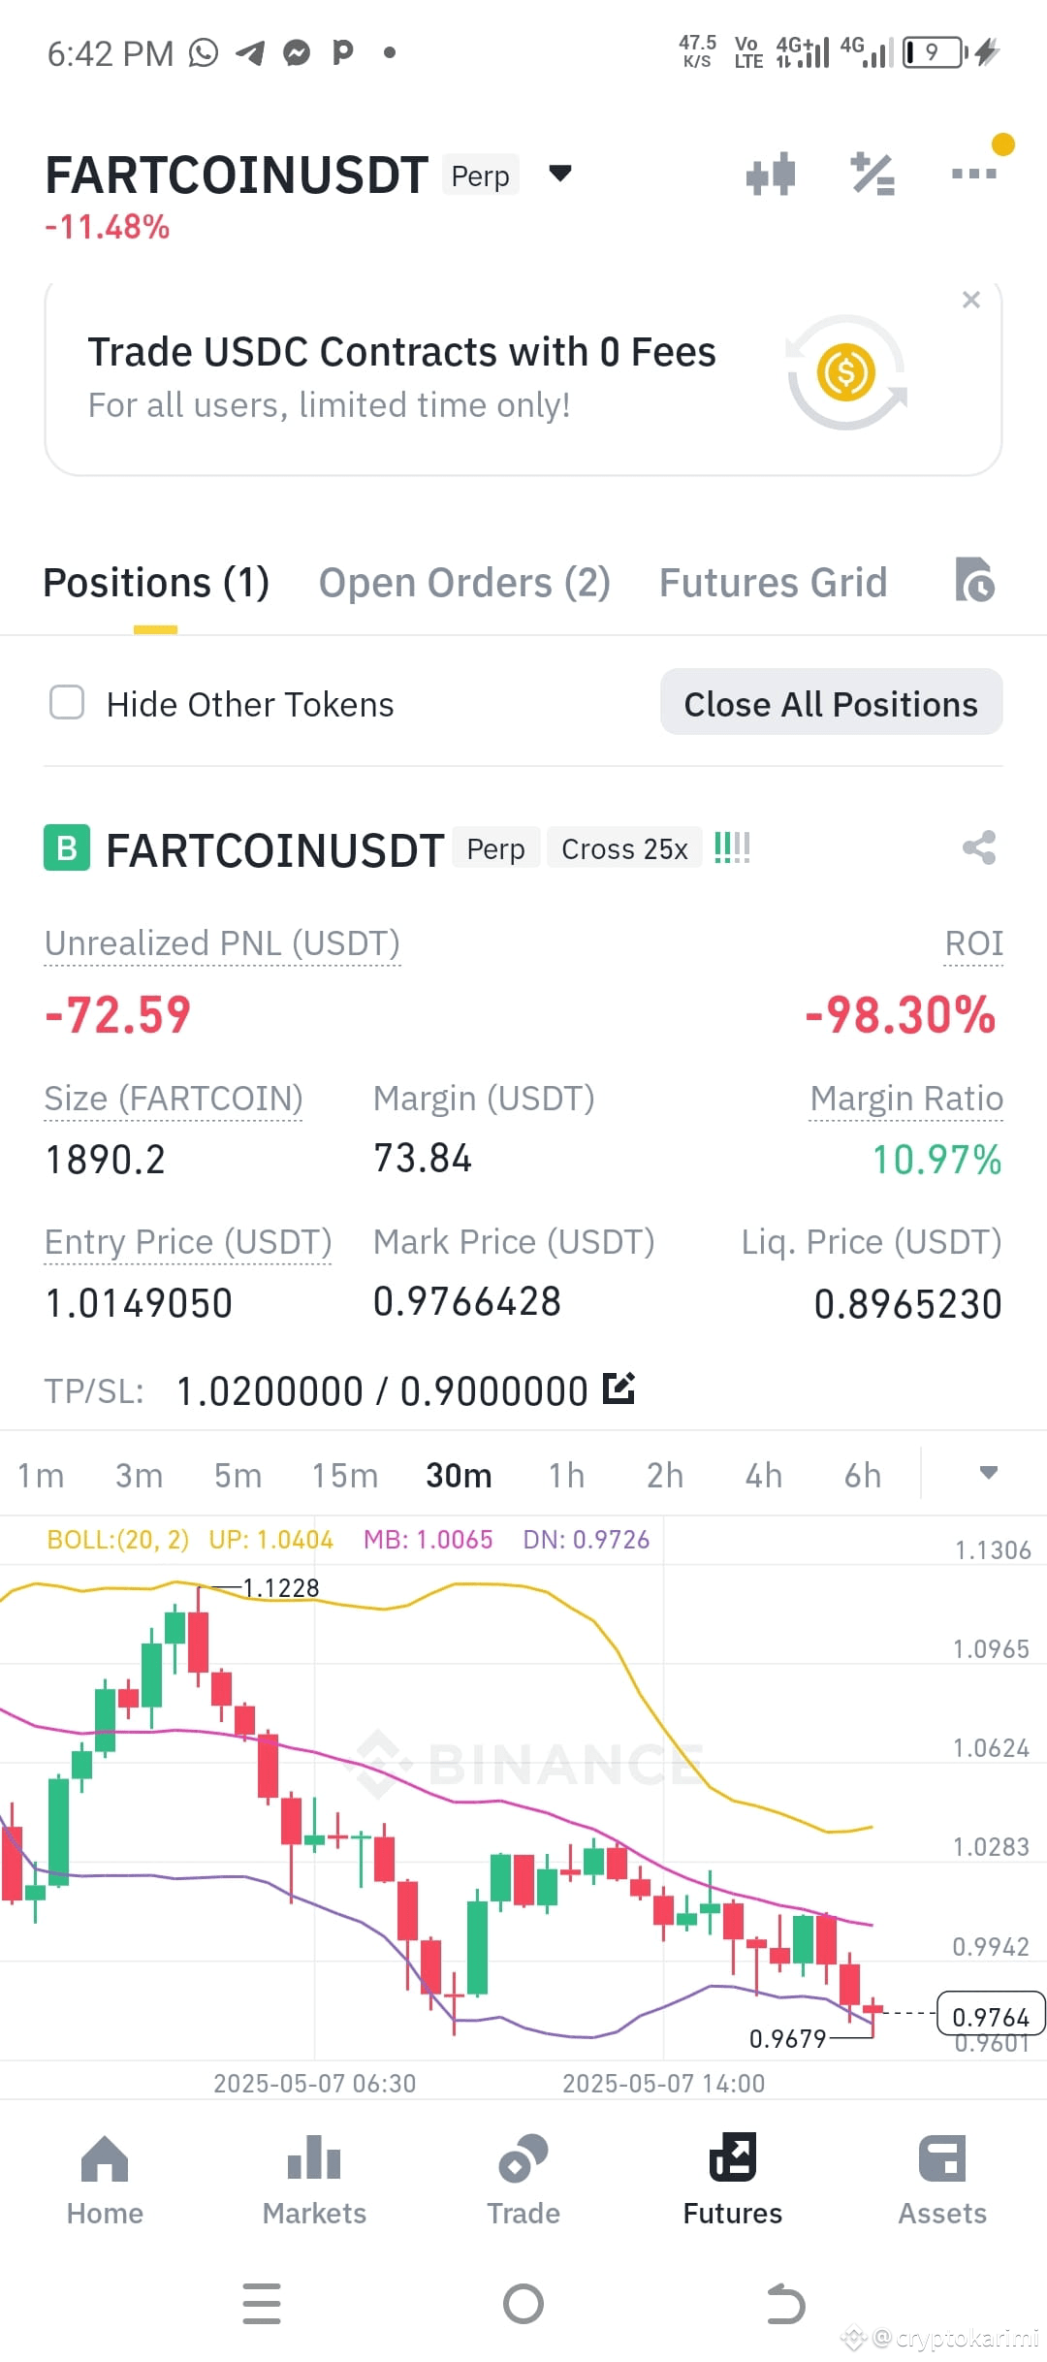Select the 2h chart interval
The height and width of the screenshot is (2362, 1047).
click(665, 1476)
